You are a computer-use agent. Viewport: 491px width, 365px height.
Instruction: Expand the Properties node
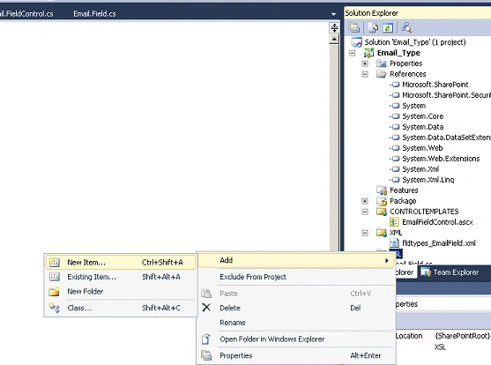(x=365, y=63)
